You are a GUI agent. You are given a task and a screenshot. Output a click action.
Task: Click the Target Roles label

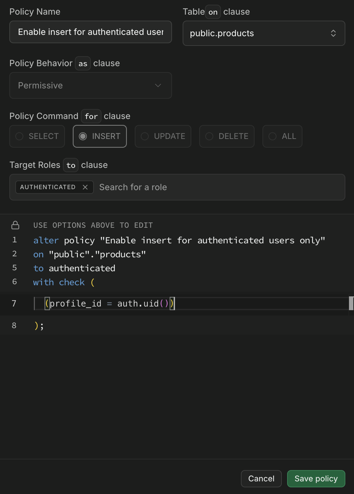[35, 165]
